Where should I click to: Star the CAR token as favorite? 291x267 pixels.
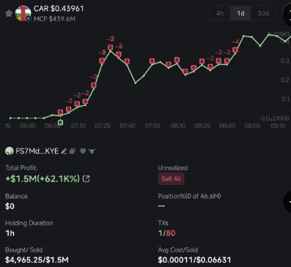pyautogui.click(x=9, y=13)
